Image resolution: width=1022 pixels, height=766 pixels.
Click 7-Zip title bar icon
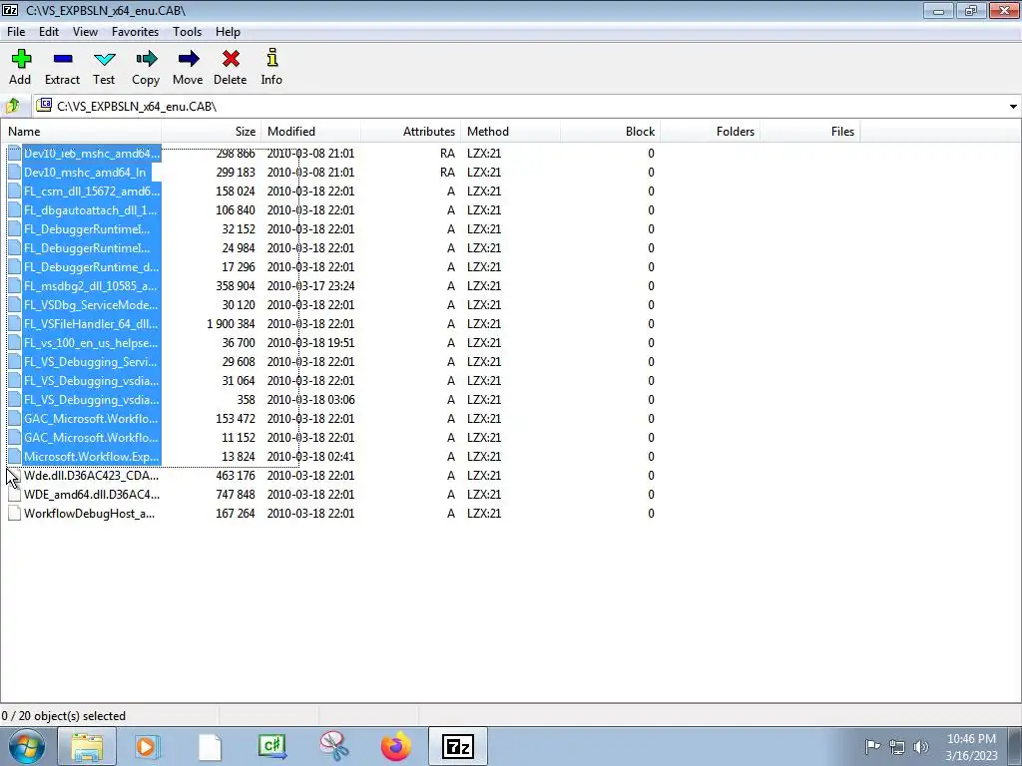(10, 10)
